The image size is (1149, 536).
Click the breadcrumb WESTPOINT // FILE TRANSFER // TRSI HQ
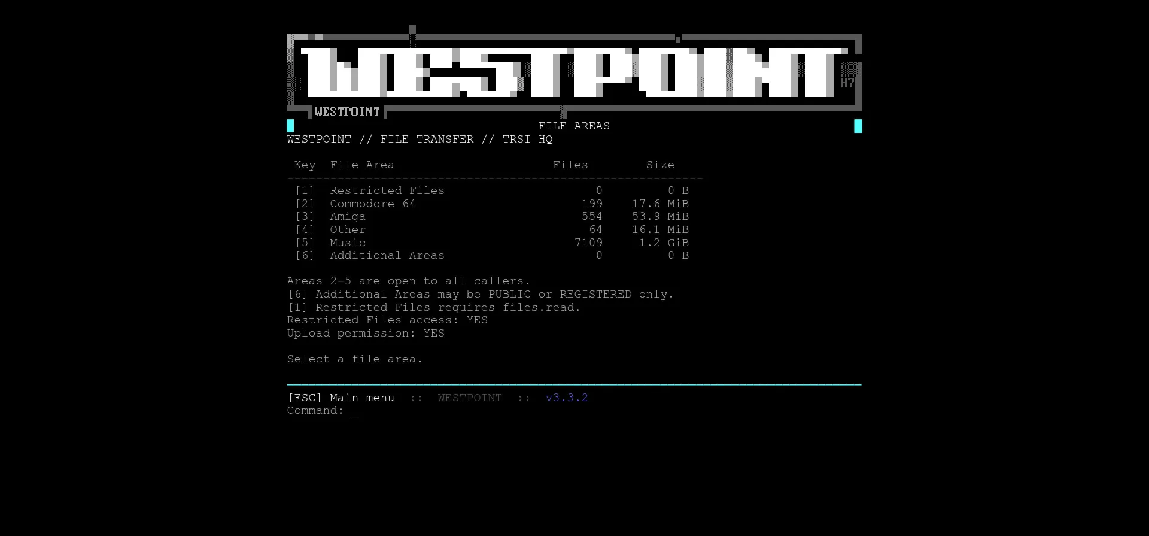tap(420, 139)
